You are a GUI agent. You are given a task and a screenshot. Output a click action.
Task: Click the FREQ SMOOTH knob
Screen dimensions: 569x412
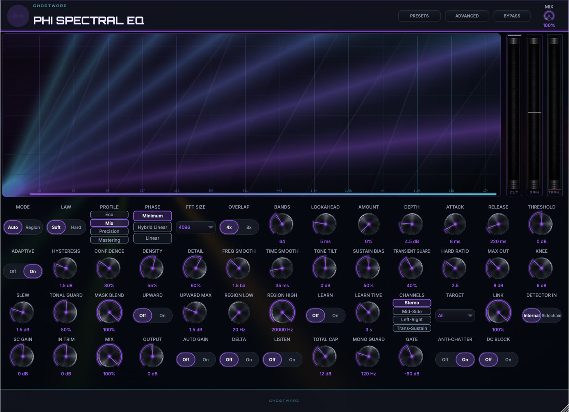239,268
